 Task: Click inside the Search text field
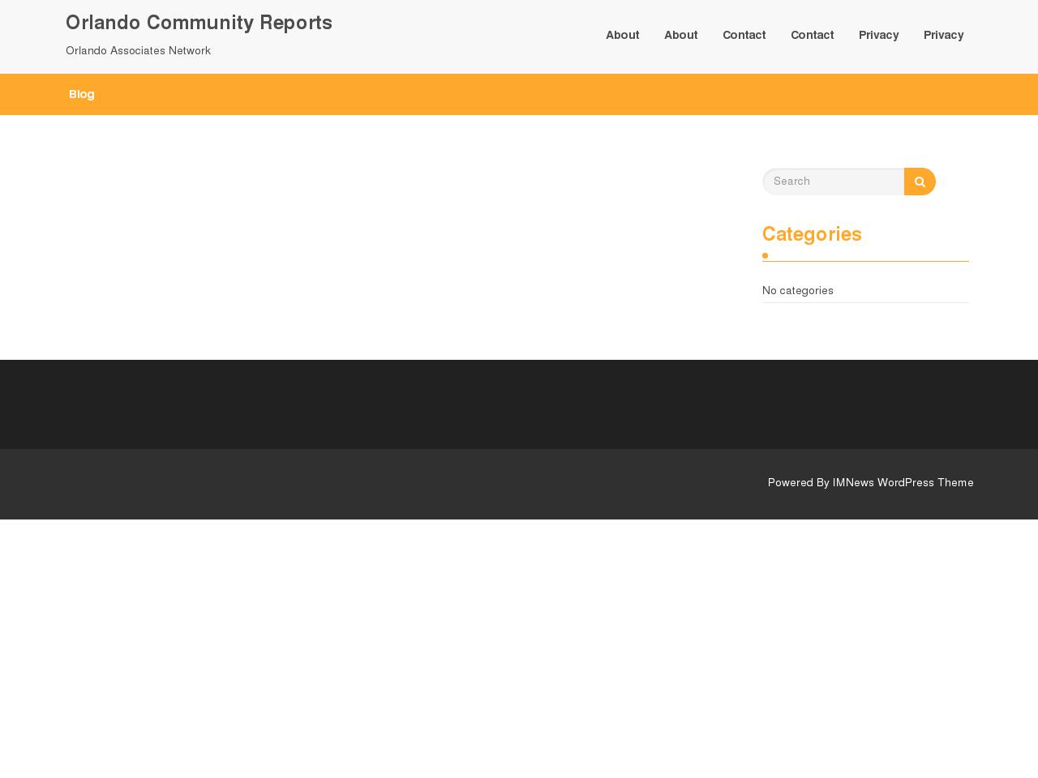point(833,182)
